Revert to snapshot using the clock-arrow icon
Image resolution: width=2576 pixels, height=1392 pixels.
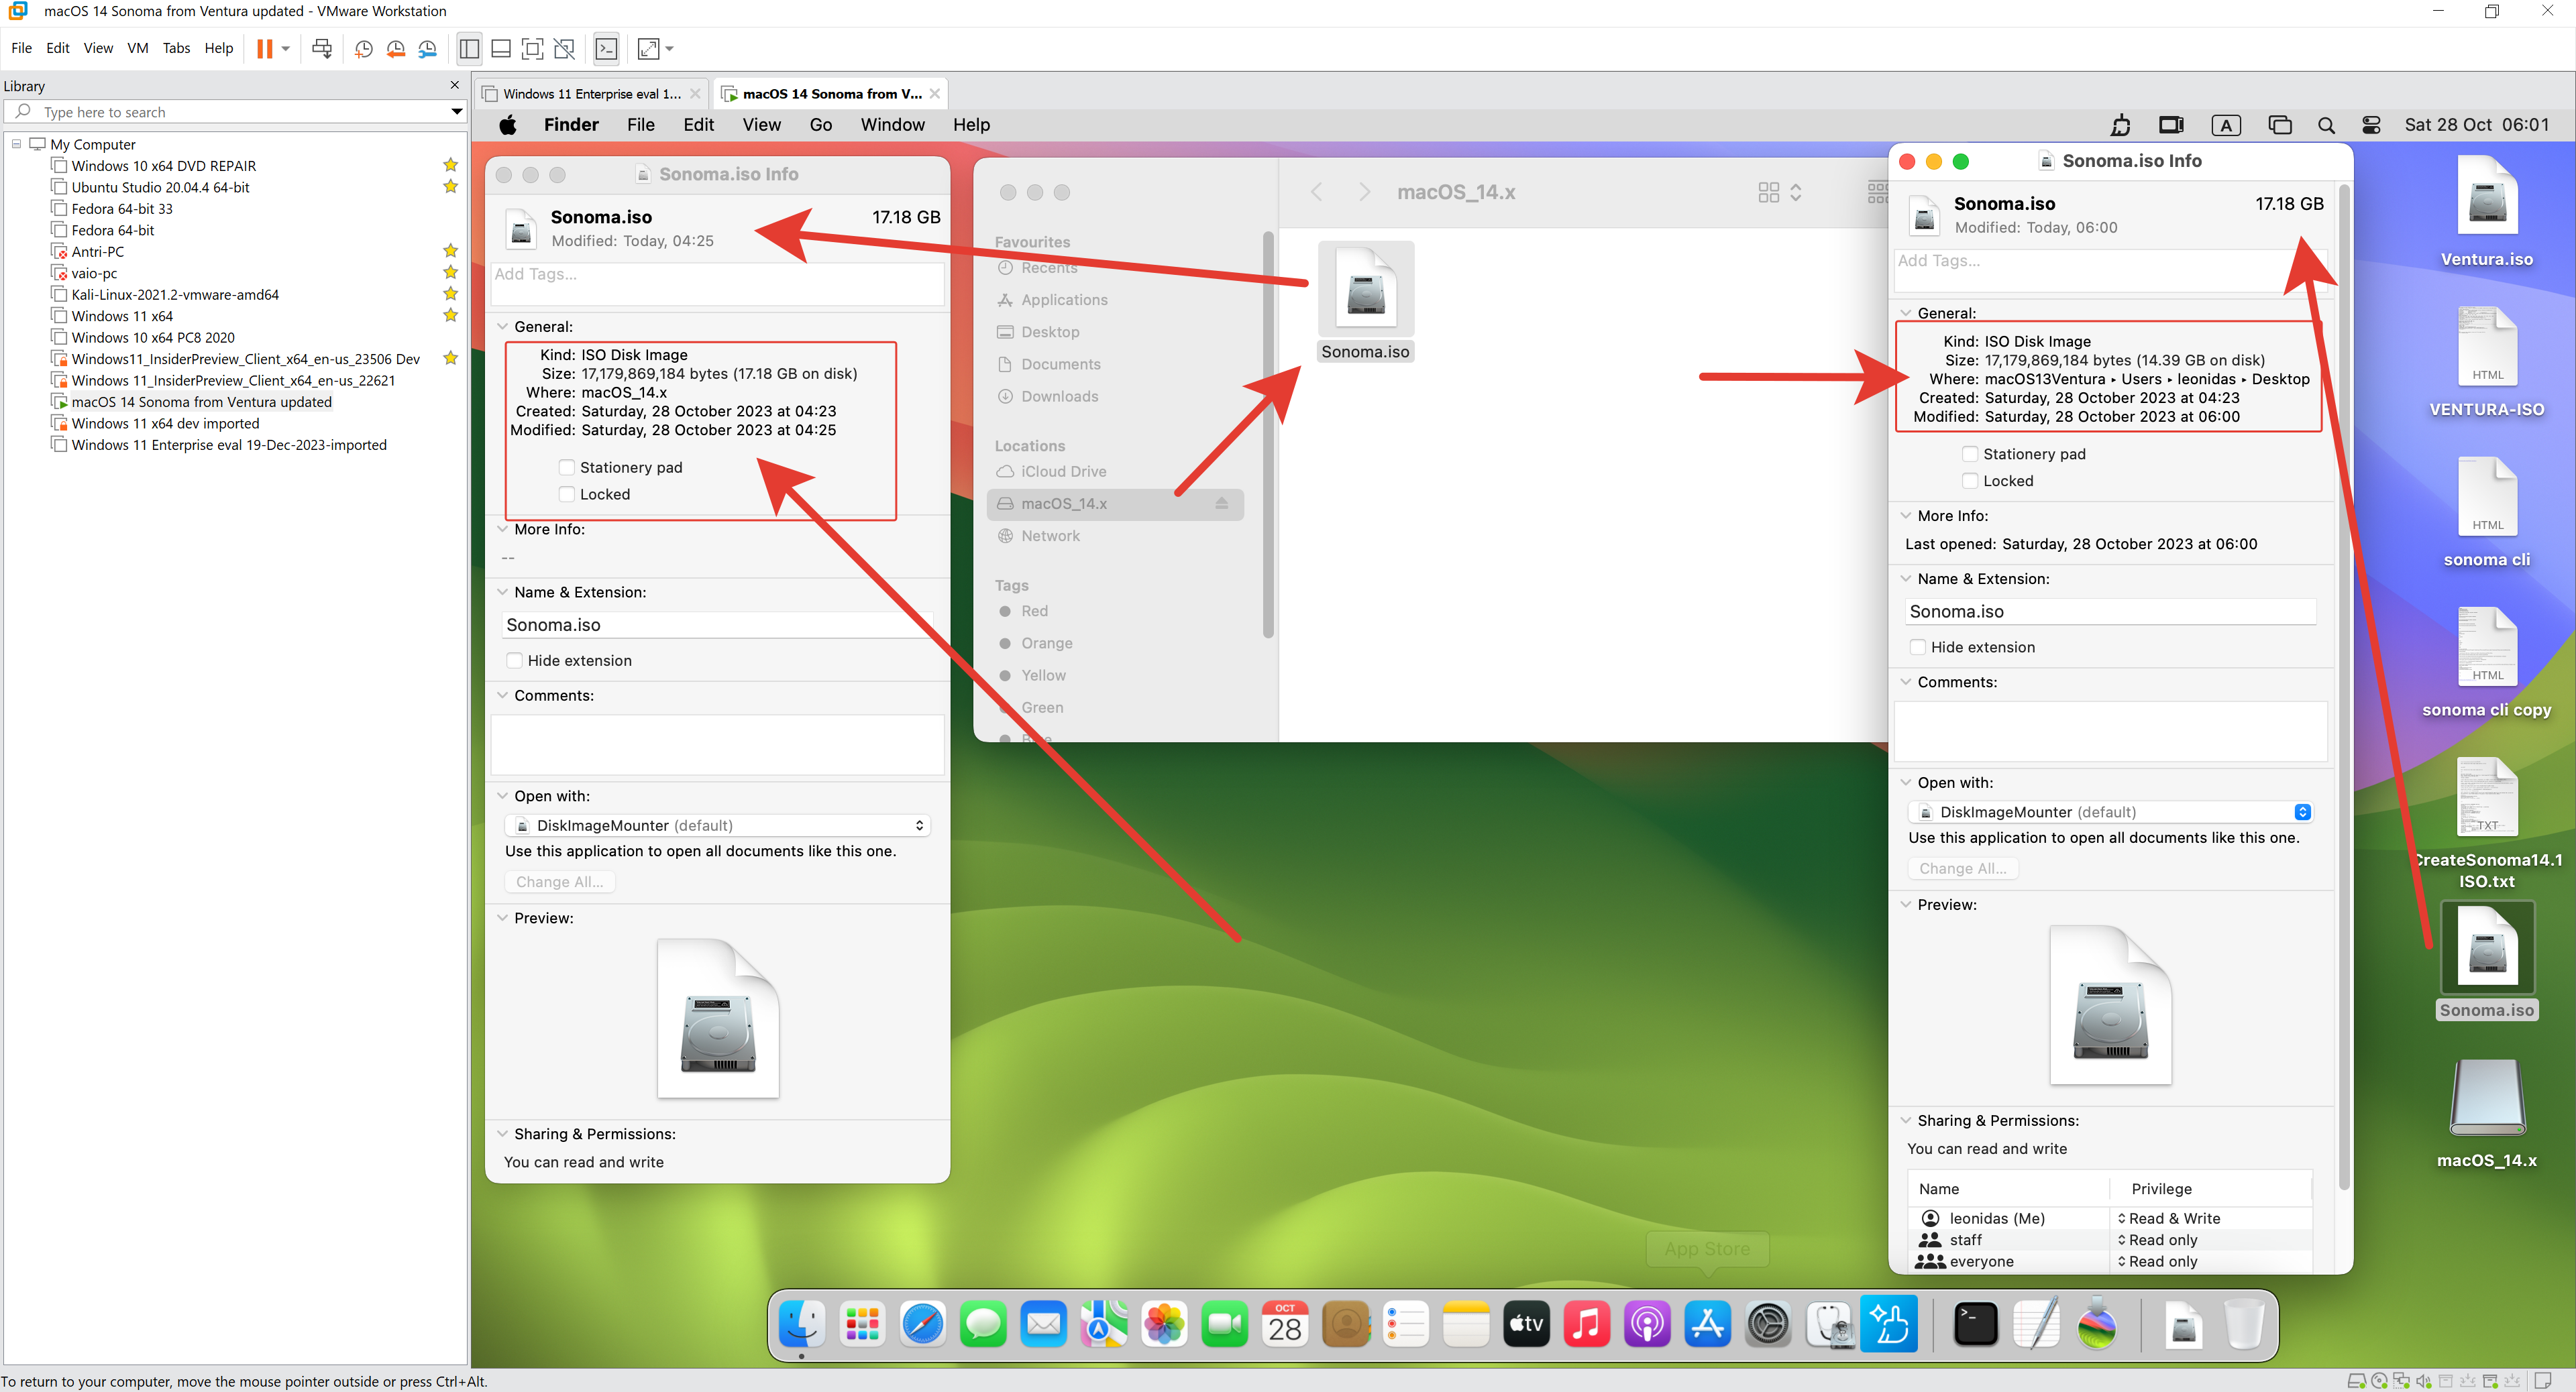coord(396,49)
